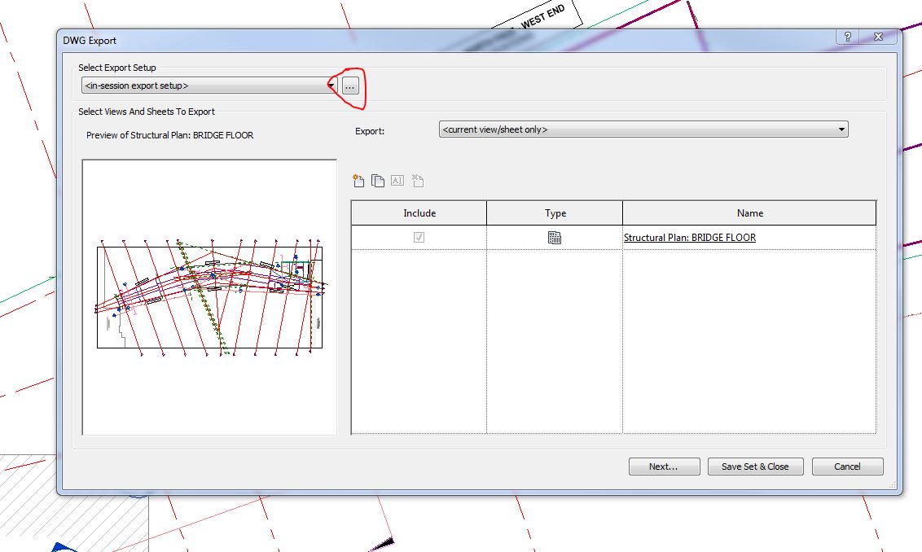Click the Structural Plan type icon
The width and height of the screenshot is (922, 552).
(x=554, y=237)
